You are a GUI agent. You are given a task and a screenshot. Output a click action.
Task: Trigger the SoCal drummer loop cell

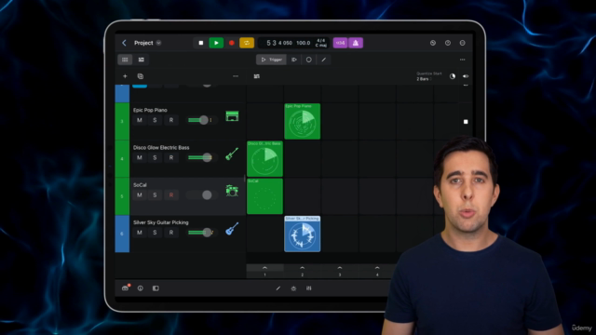pos(264,196)
